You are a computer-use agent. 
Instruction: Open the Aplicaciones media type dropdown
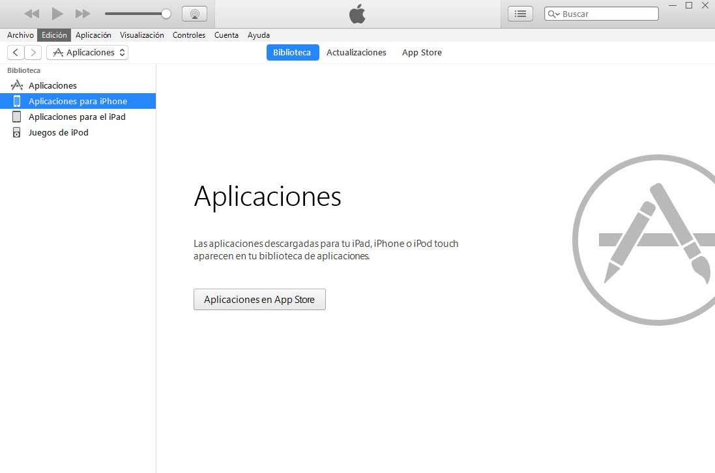tap(87, 52)
